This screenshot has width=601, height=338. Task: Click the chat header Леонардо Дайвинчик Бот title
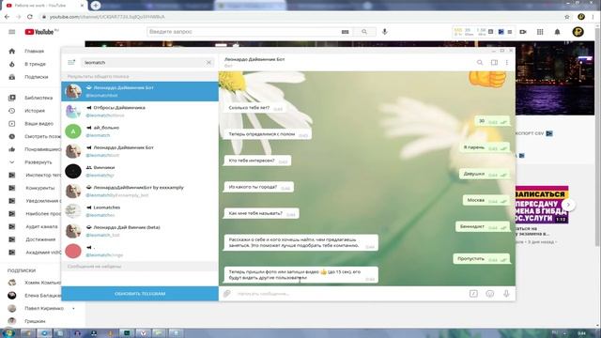(x=254, y=59)
